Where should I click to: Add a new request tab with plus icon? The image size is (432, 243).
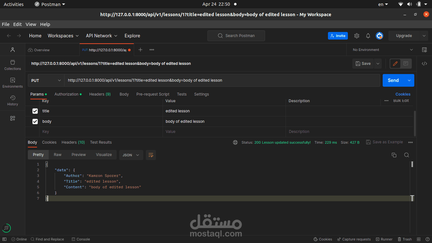point(140,50)
